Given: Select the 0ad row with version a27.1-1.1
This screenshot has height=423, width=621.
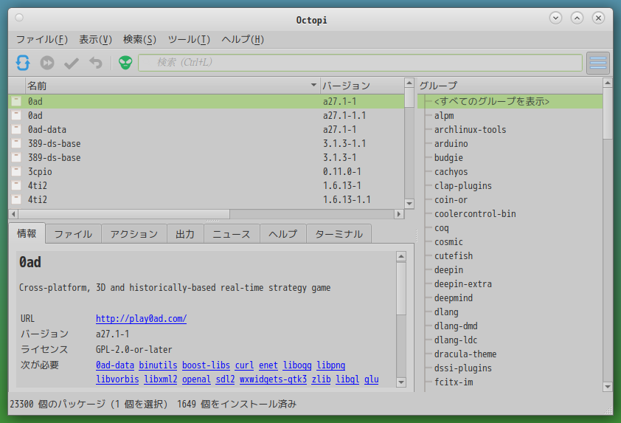Looking at the screenshot, I should pos(206,115).
